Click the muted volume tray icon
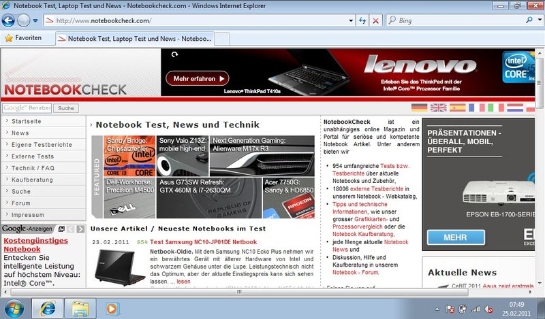 (488, 309)
